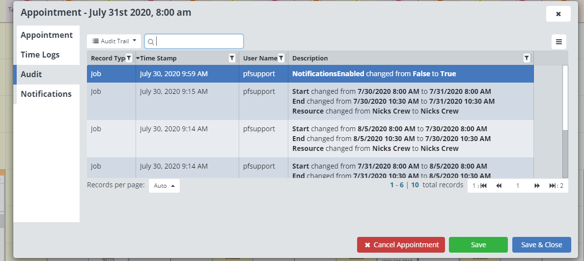Open the hamburger grid options menu
This screenshot has width=584, height=261.
click(558, 42)
